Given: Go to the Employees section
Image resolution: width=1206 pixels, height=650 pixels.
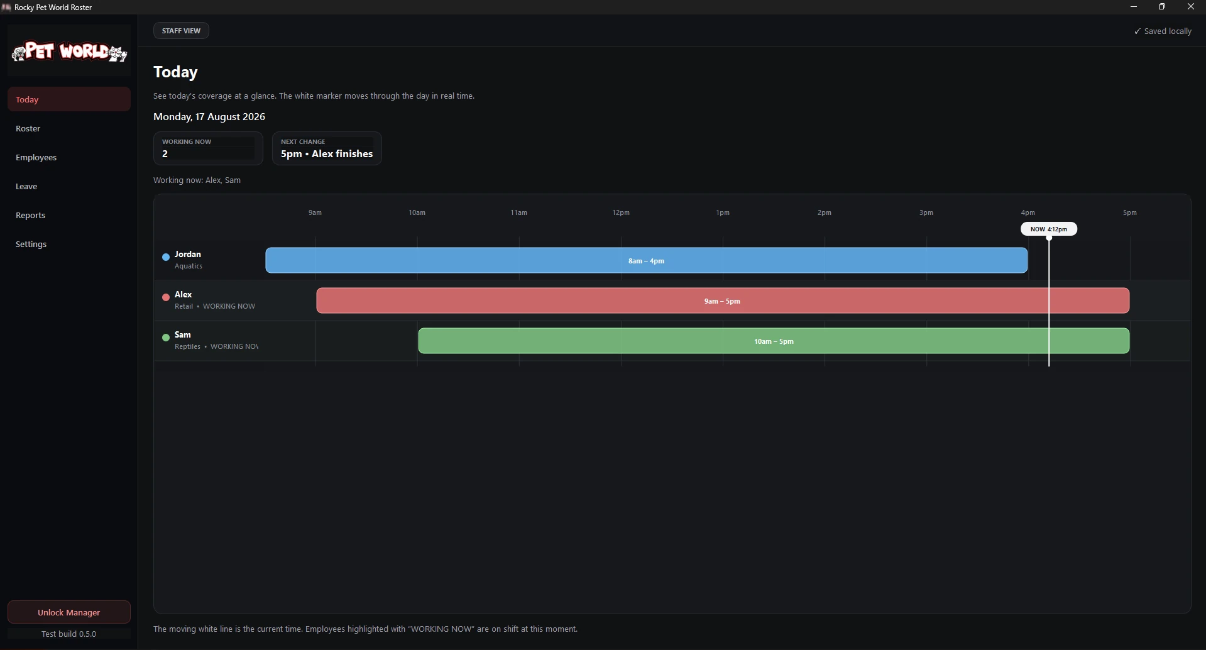Looking at the screenshot, I should 69,157.
